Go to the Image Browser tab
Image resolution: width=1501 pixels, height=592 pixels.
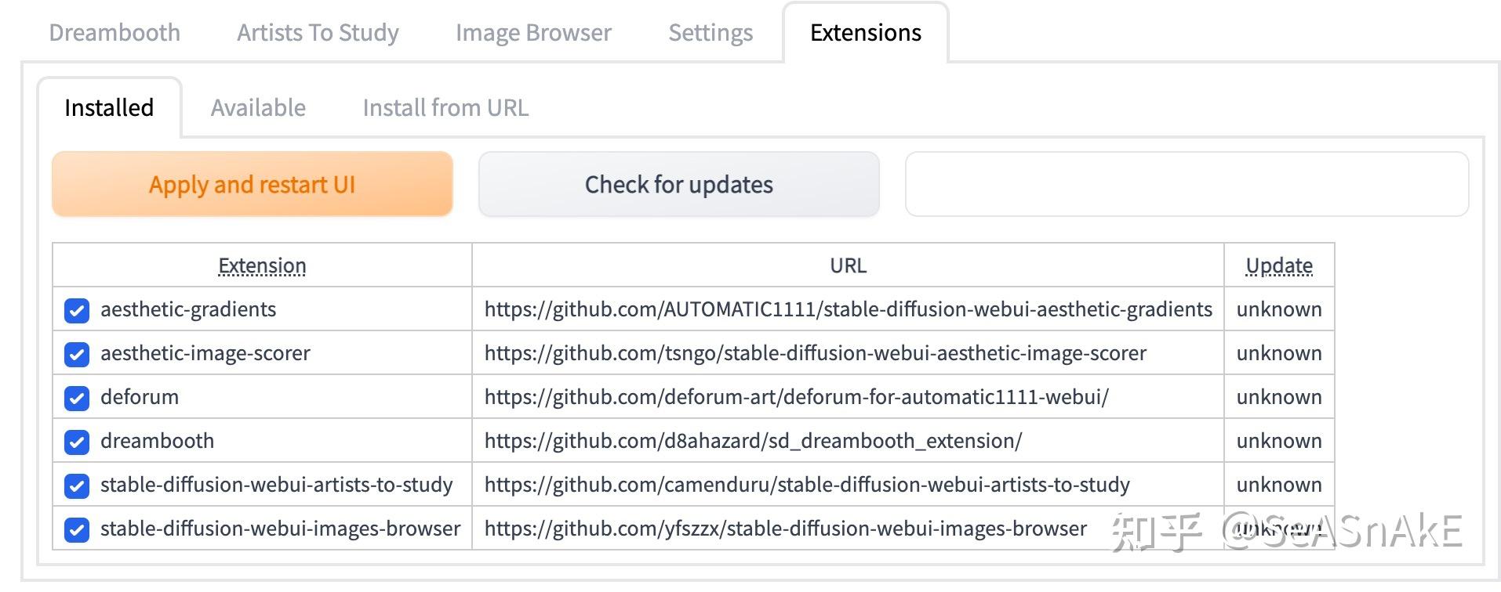click(533, 33)
